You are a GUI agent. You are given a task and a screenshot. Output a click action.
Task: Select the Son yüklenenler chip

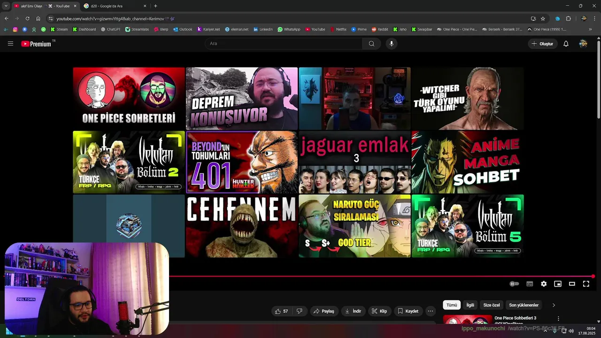coord(524,305)
